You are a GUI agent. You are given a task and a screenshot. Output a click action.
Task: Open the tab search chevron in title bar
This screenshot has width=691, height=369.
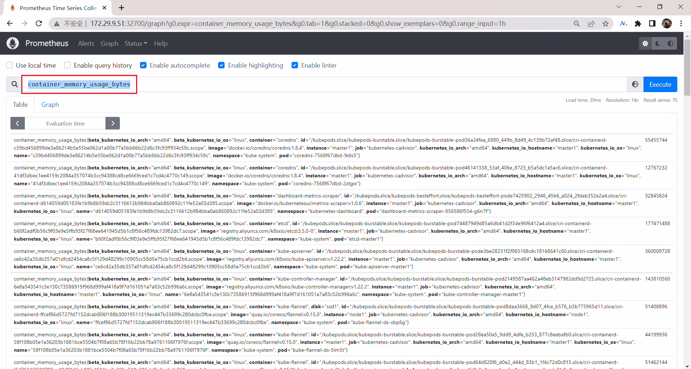coord(619,7)
